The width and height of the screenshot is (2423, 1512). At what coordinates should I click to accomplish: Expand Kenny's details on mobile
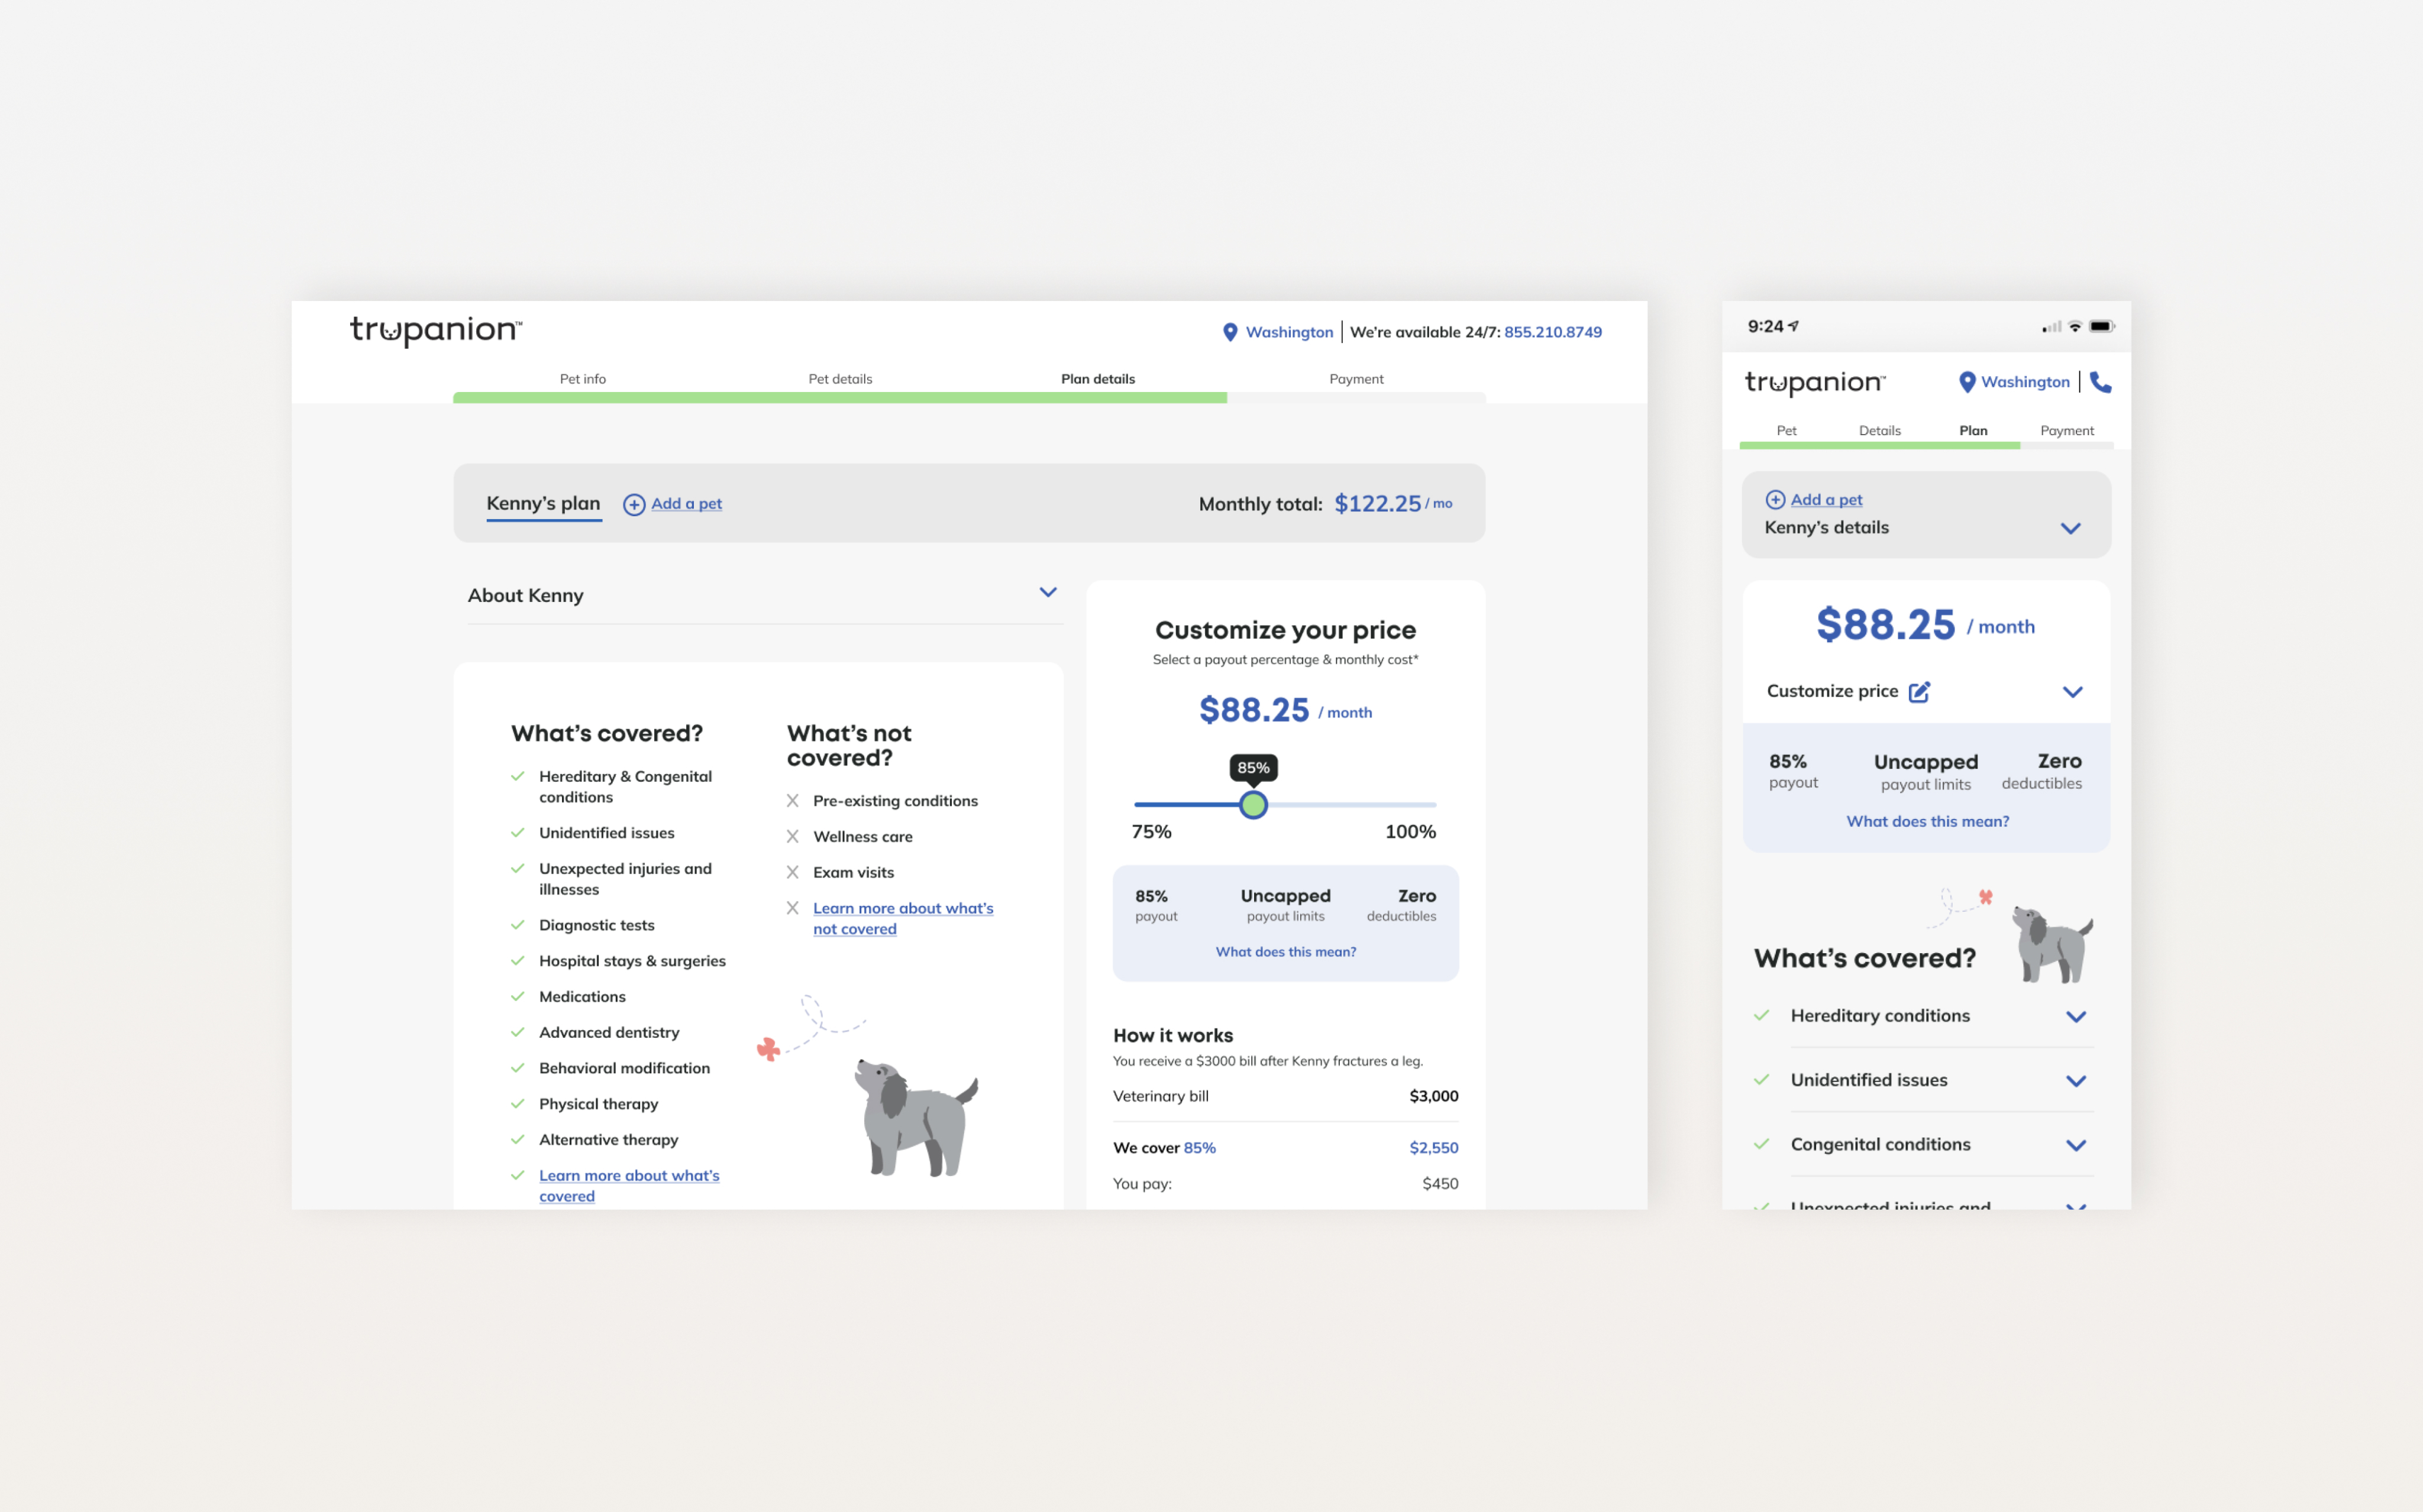coord(2071,528)
